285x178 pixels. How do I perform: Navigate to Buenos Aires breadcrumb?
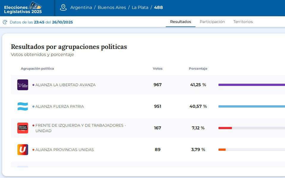112,7
